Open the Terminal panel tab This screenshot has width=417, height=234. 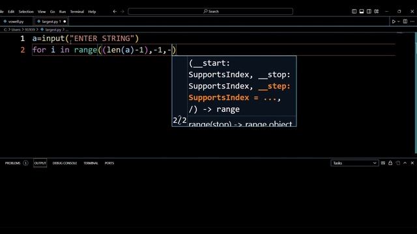[x=91, y=163]
